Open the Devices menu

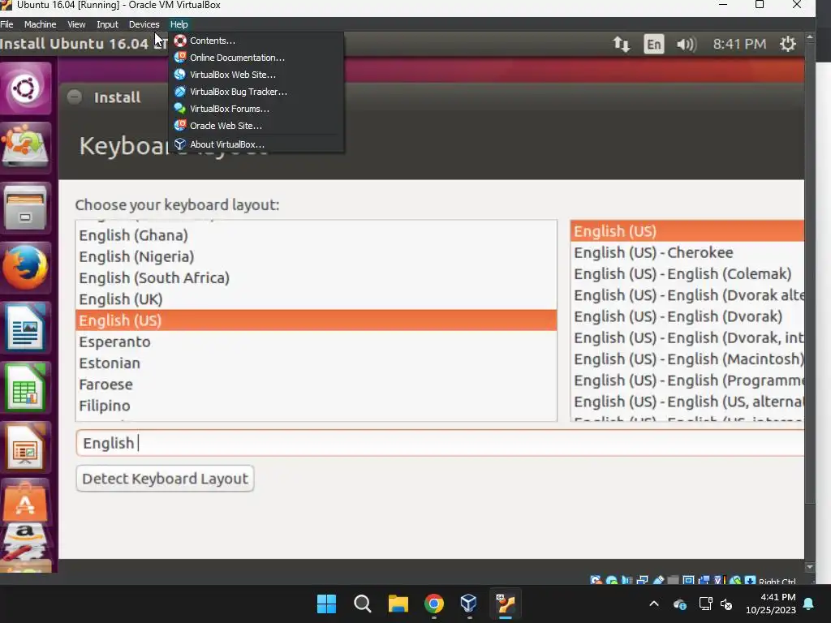click(144, 24)
